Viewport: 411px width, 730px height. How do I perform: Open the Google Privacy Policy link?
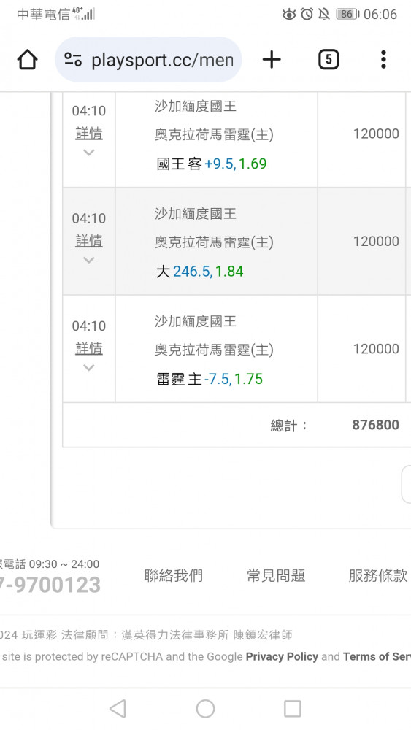[282, 656]
